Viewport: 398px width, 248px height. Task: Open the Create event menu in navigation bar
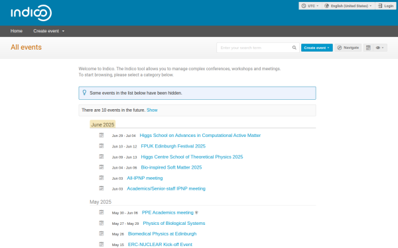point(48,31)
